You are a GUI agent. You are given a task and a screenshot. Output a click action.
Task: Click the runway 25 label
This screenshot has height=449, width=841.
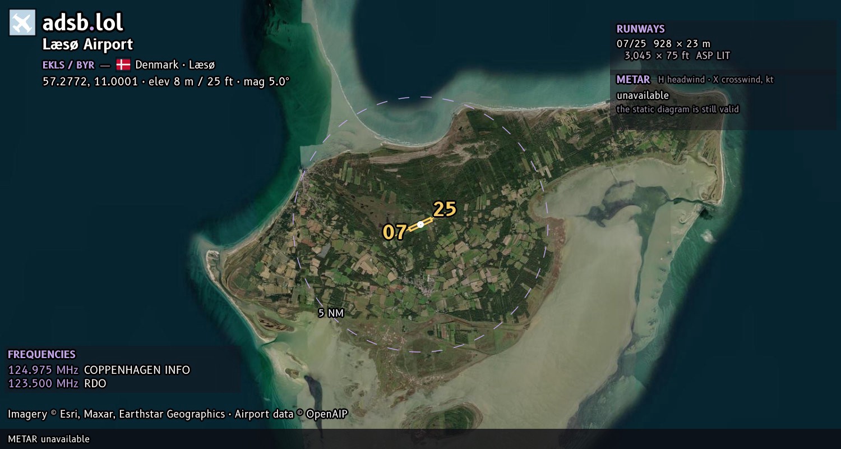(x=445, y=209)
